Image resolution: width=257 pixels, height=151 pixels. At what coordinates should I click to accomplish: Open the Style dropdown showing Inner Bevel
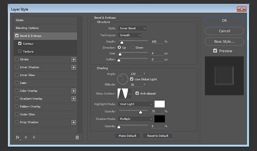click(132, 28)
